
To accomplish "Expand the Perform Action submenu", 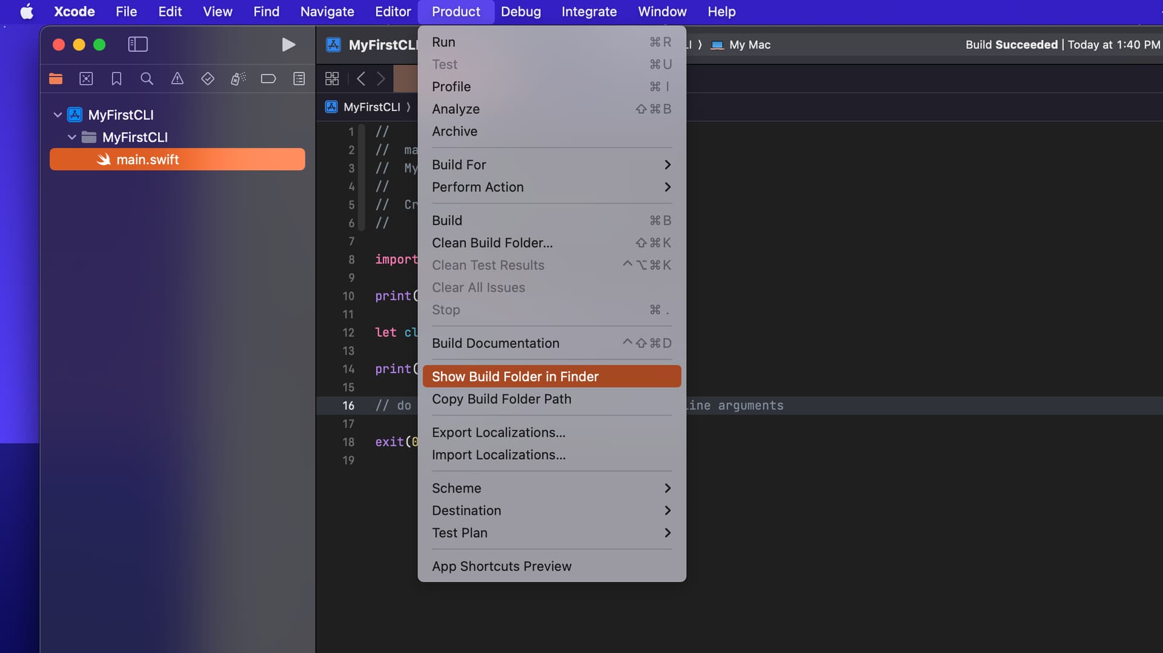I will click(552, 187).
